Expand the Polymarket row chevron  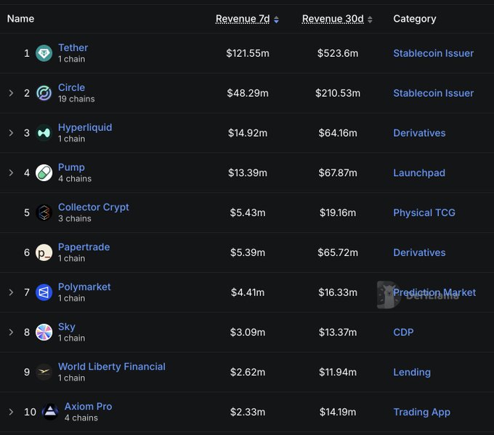(x=11, y=292)
